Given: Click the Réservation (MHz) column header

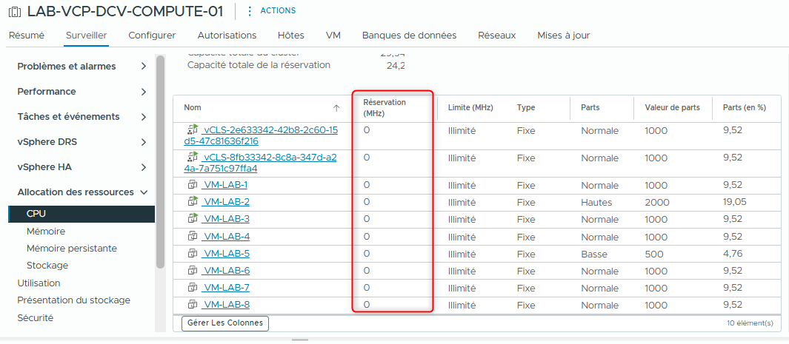Looking at the screenshot, I should coord(384,107).
